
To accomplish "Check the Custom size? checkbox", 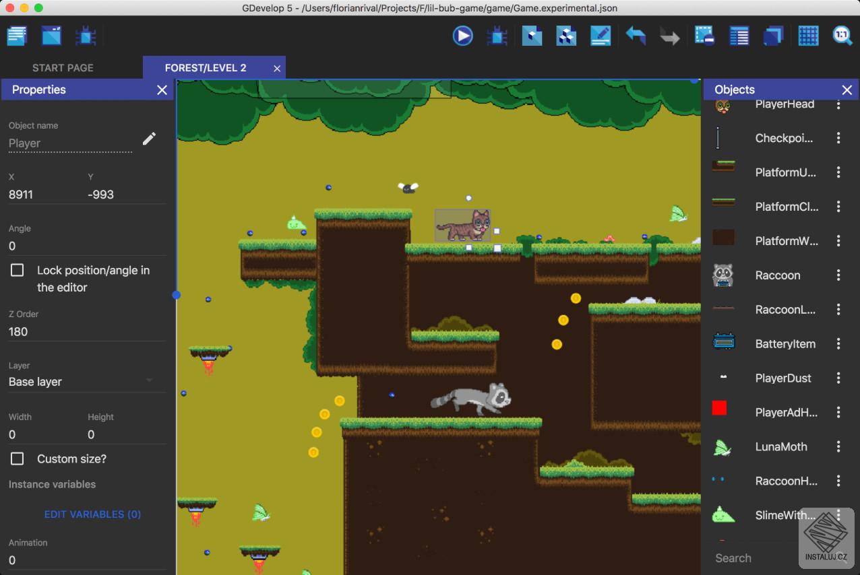I will (x=18, y=459).
